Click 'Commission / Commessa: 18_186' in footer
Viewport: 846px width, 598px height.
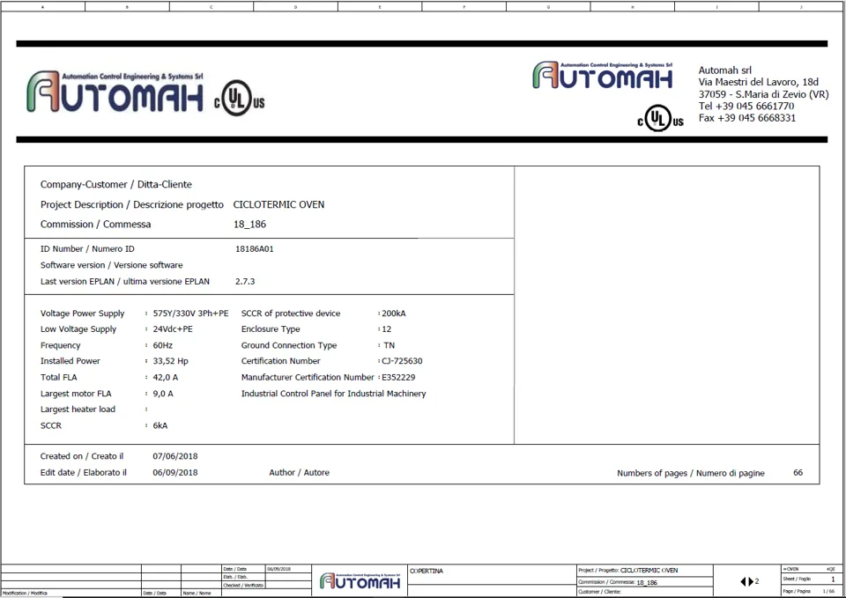[x=618, y=582]
